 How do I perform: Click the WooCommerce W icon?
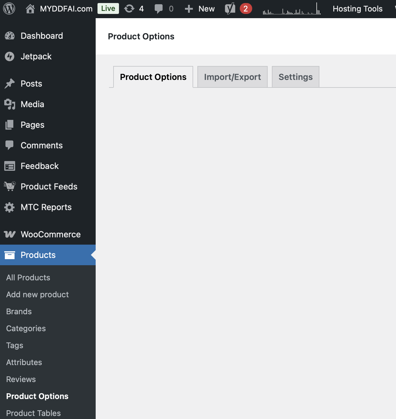[10, 234]
